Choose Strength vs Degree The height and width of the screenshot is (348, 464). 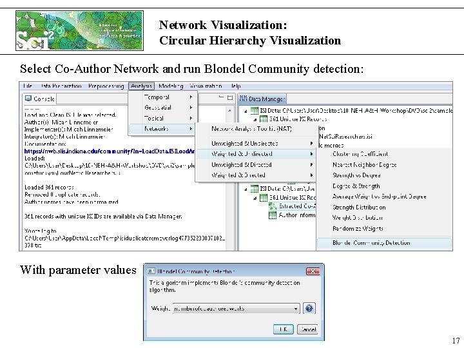tap(356, 175)
